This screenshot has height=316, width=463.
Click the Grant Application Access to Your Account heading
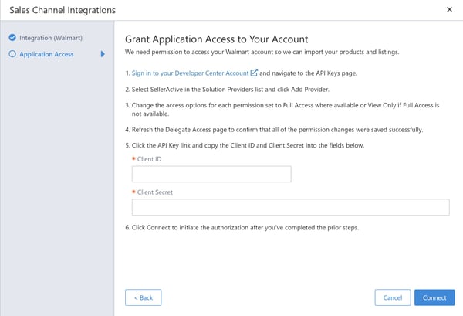pyautogui.click(x=216, y=39)
